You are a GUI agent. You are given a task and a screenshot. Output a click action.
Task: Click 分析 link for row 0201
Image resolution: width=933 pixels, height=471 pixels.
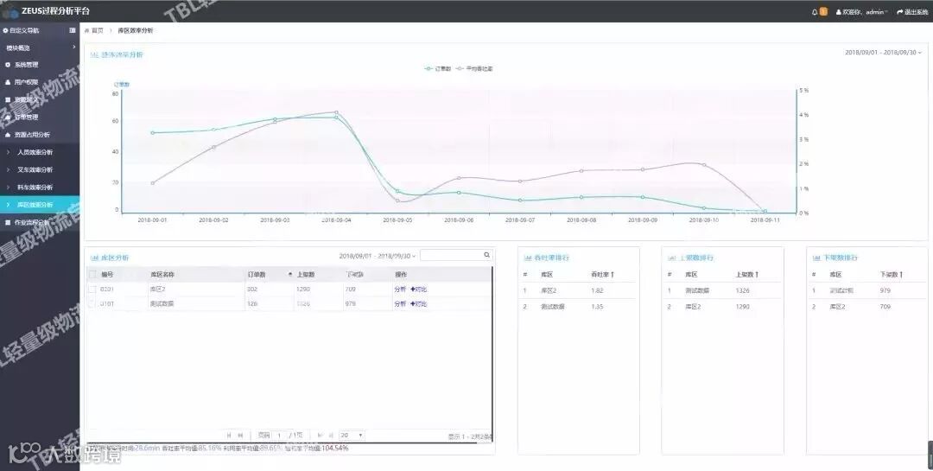400,290
